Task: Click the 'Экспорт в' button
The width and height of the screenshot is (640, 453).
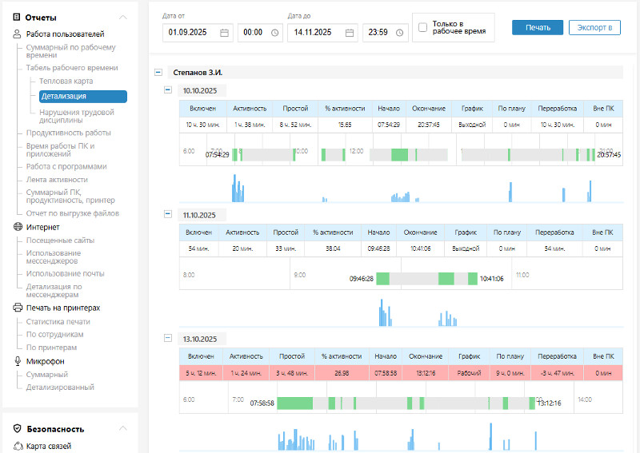Action: point(594,28)
